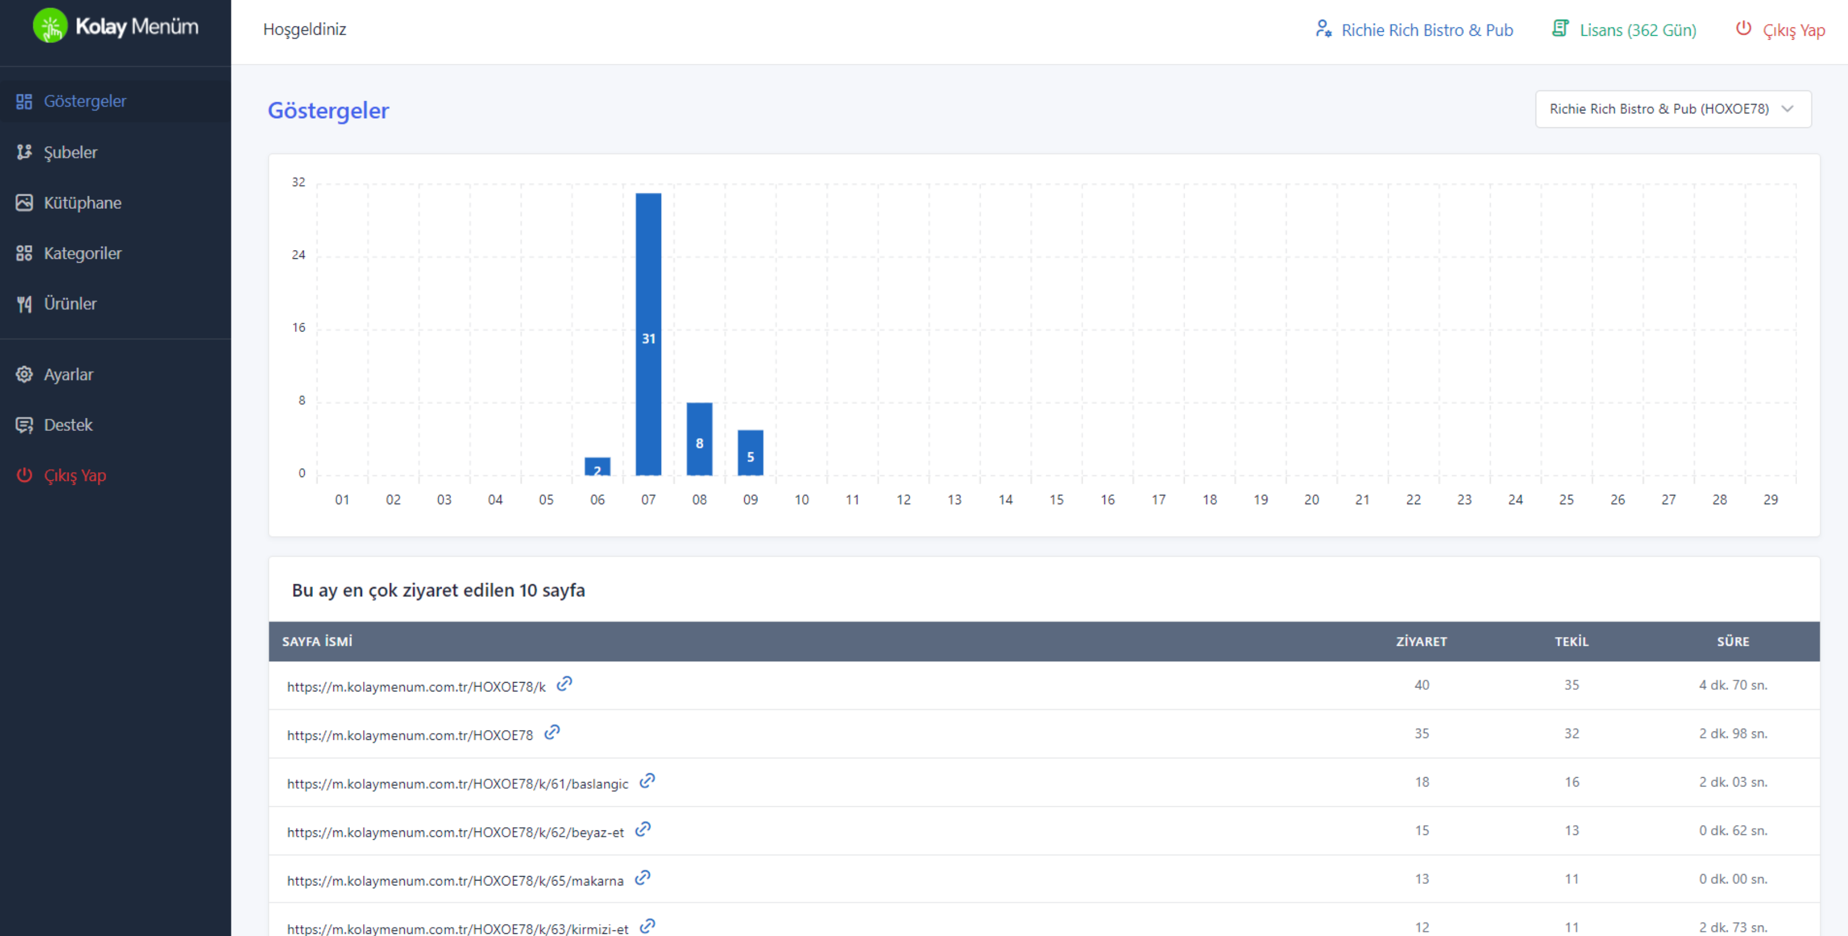Viewport: 1848px width, 936px height.
Task: Click the Ayarlar gear icon
Action: (24, 374)
